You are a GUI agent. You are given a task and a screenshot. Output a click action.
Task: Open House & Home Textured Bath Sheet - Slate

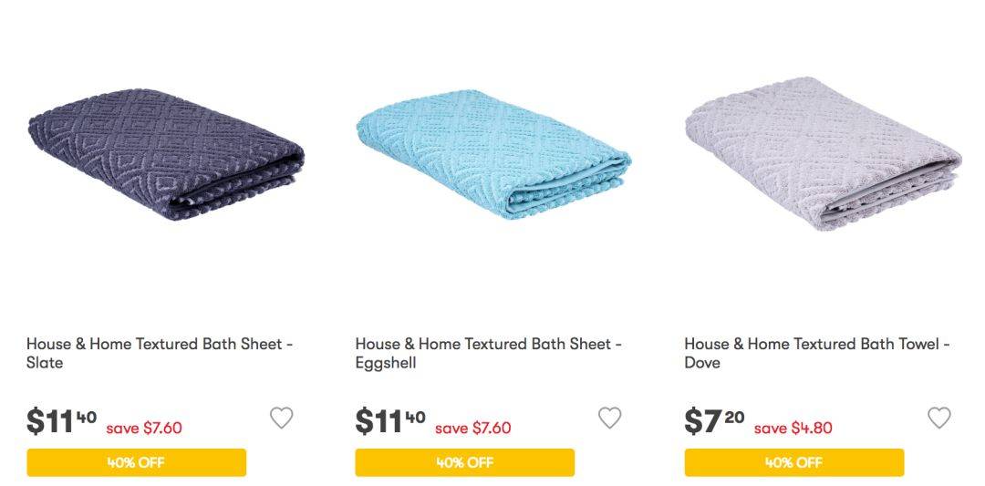[160, 353]
